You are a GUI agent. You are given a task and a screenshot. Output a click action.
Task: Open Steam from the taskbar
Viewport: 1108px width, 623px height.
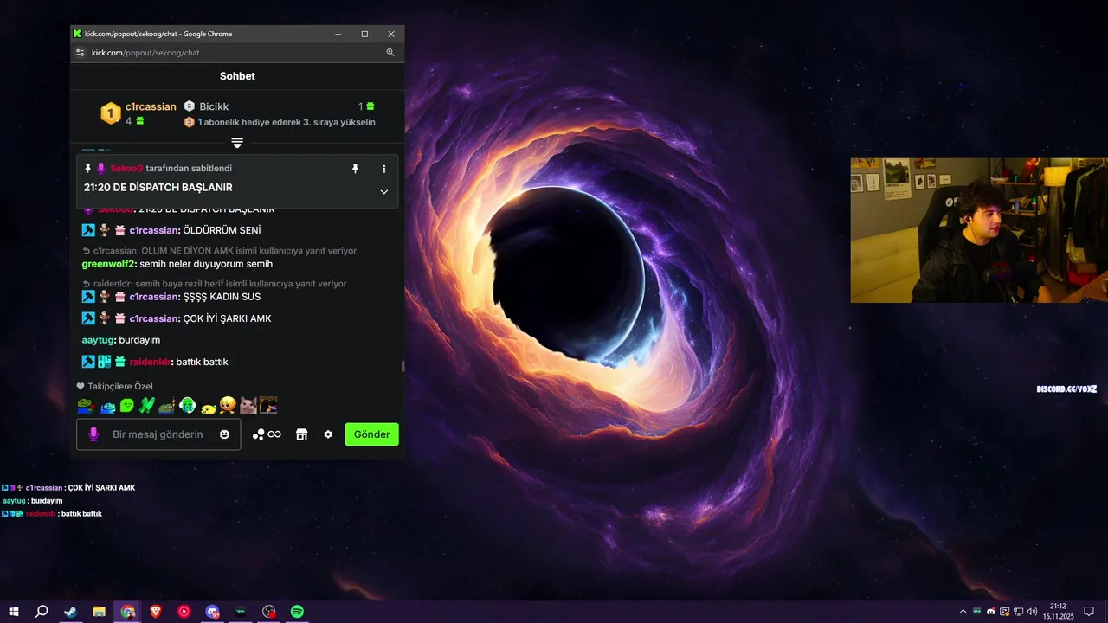coord(70,612)
